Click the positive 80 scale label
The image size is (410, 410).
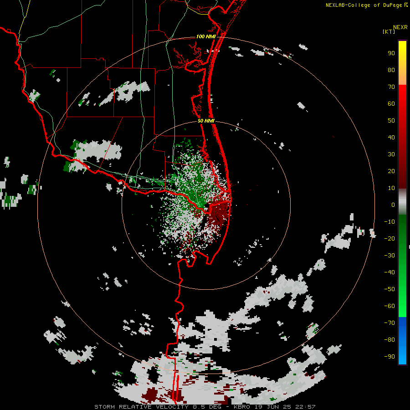point(391,70)
